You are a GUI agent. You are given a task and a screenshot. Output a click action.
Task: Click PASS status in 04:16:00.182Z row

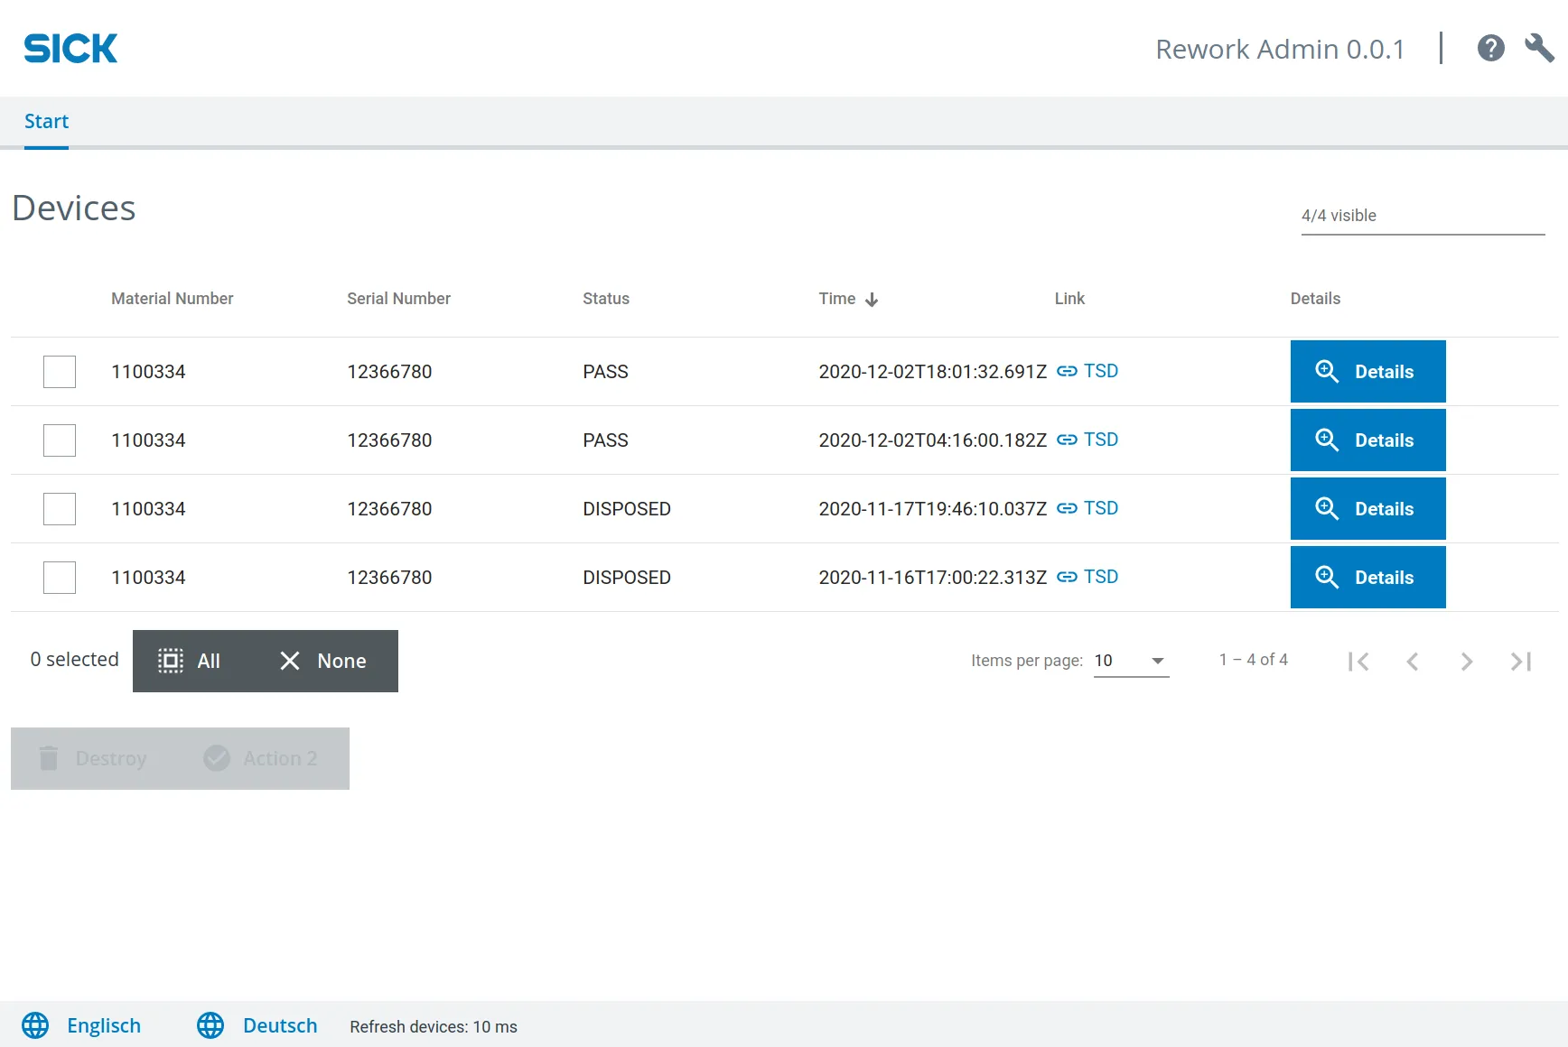(605, 440)
